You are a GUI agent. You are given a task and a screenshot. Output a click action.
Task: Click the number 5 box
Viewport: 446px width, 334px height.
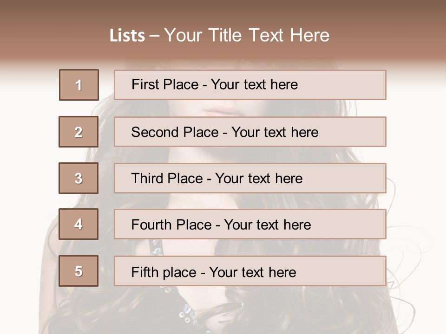(79, 271)
